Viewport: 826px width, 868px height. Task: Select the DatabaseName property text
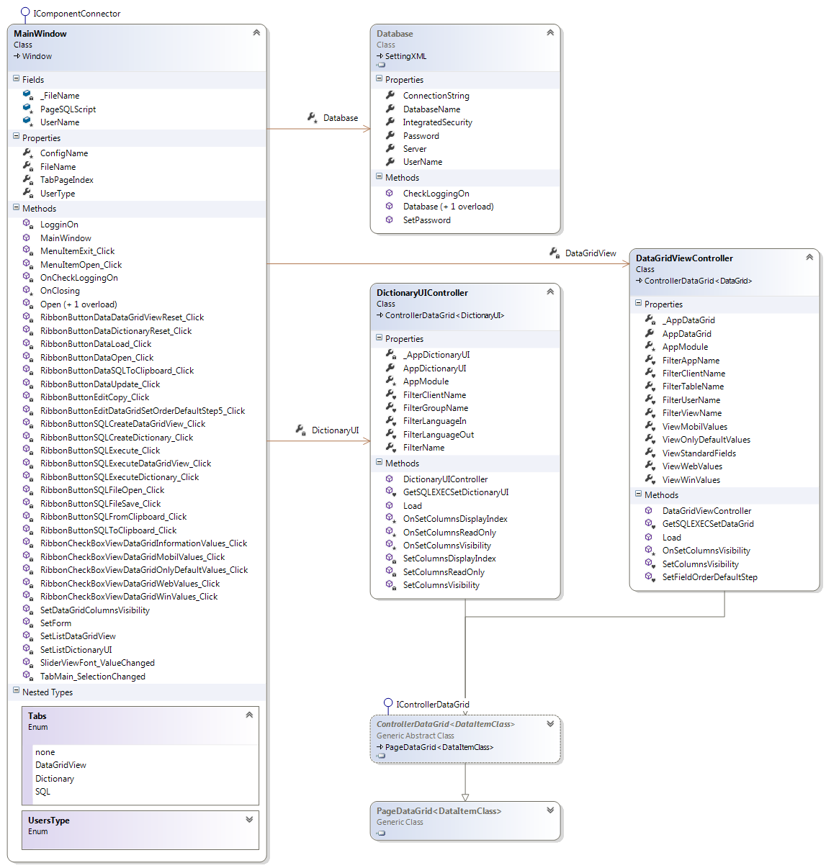[431, 109]
